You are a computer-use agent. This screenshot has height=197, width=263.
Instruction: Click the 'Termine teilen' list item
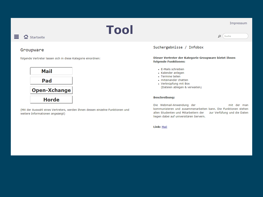click(171, 76)
